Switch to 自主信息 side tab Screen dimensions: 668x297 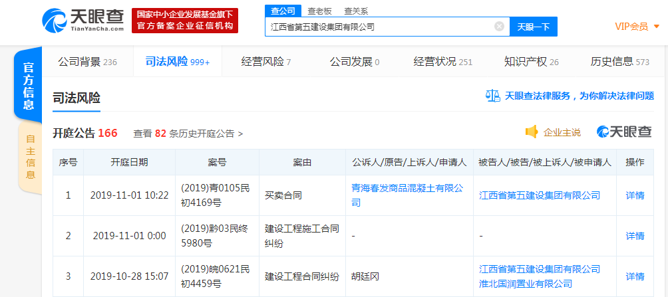tap(30, 157)
